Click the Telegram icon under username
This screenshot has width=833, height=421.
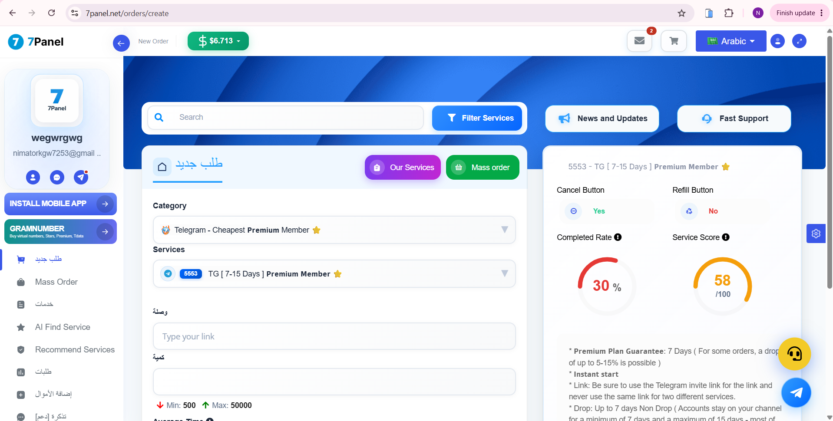point(81,177)
